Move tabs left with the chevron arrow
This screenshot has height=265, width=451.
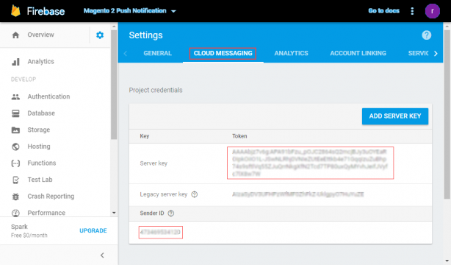click(x=126, y=53)
